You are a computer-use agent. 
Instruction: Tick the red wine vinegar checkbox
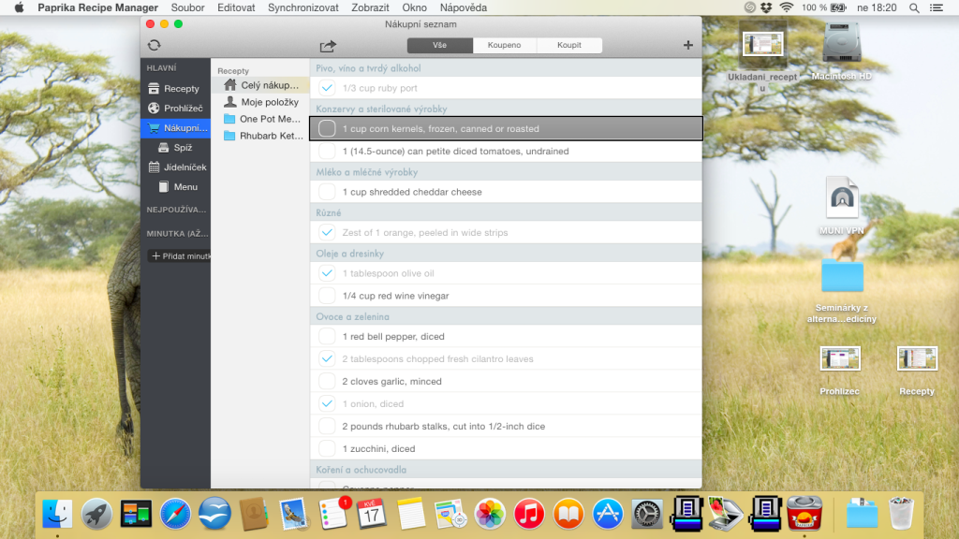click(327, 296)
